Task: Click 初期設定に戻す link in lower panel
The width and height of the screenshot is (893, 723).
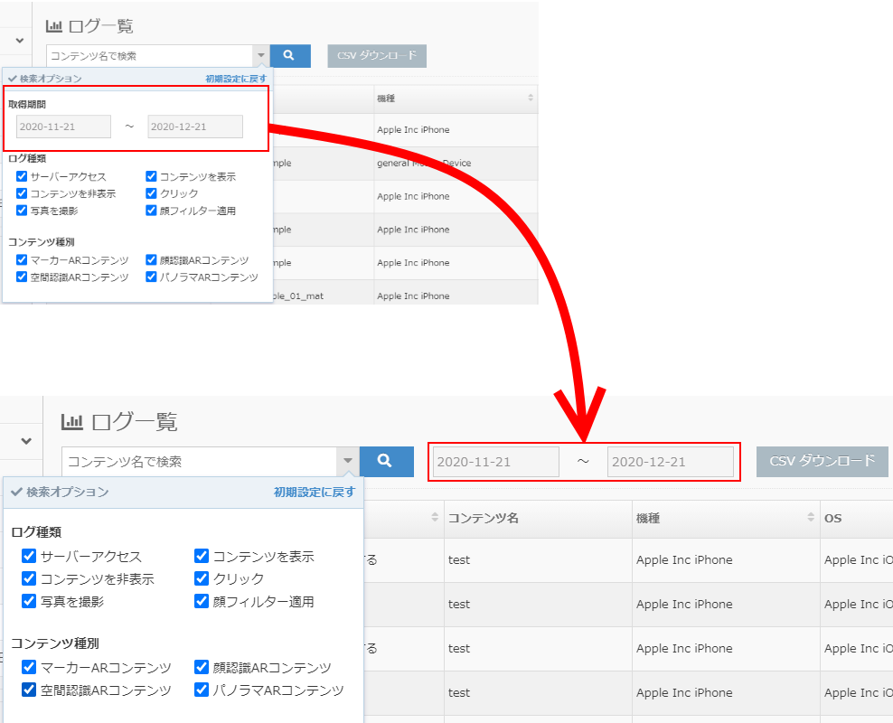Action: (315, 492)
